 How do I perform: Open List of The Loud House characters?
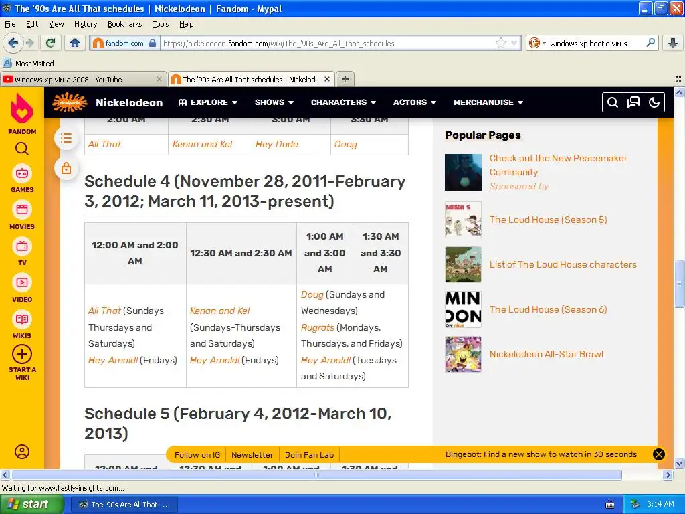coord(563,264)
